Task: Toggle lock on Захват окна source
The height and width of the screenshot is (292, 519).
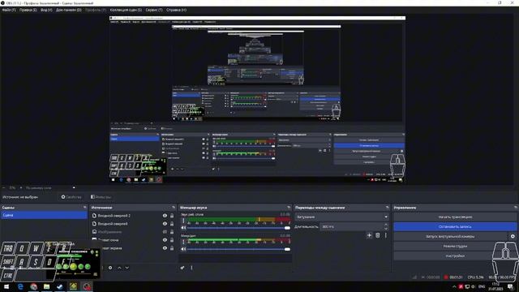Action: click(172, 240)
